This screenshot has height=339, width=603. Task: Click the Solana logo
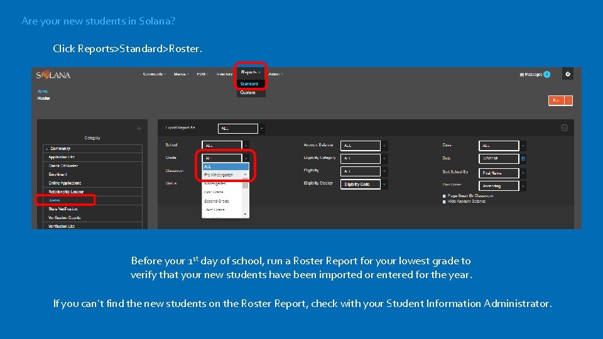[53, 75]
